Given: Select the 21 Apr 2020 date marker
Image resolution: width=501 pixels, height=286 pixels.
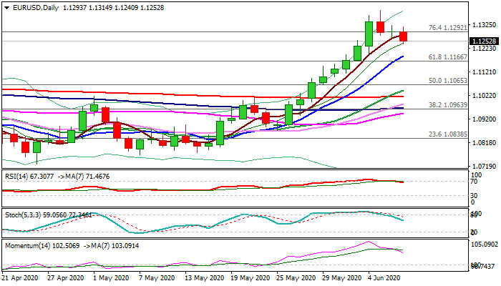Looking at the screenshot, I should point(21,278).
